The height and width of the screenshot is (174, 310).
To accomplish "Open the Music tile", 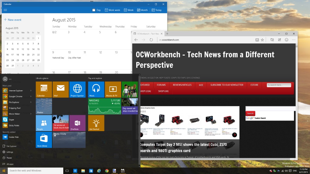I will coord(96,89).
